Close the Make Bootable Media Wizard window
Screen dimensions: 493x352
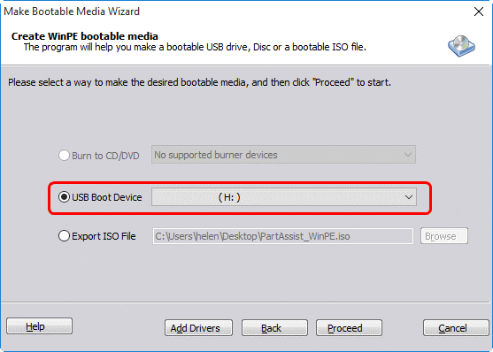pyautogui.click(x=479, y=11)
